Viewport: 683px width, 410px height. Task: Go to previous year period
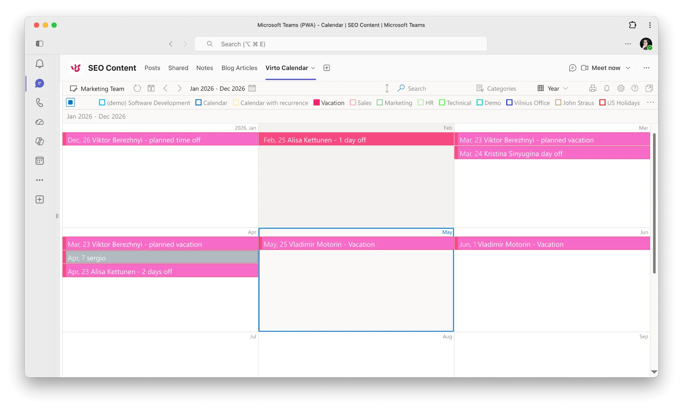(165, 88)
